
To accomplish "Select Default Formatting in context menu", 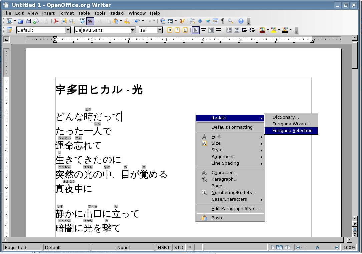I will point(232,127).
